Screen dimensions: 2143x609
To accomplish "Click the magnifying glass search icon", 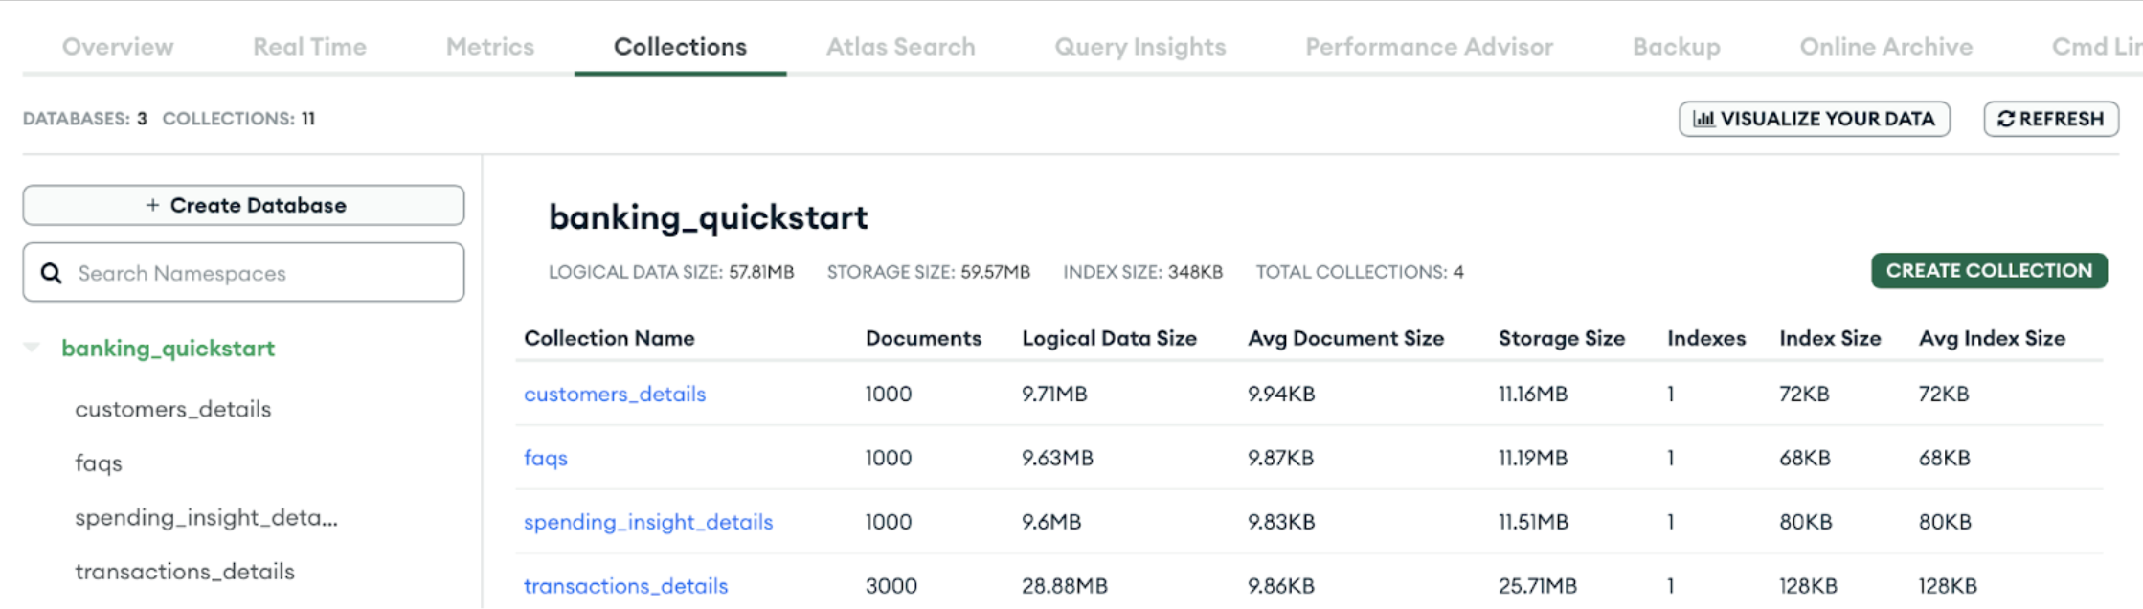I will coord(52,273).
